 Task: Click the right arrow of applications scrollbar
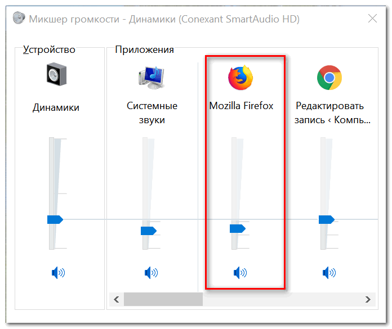(x=368, y=299)
